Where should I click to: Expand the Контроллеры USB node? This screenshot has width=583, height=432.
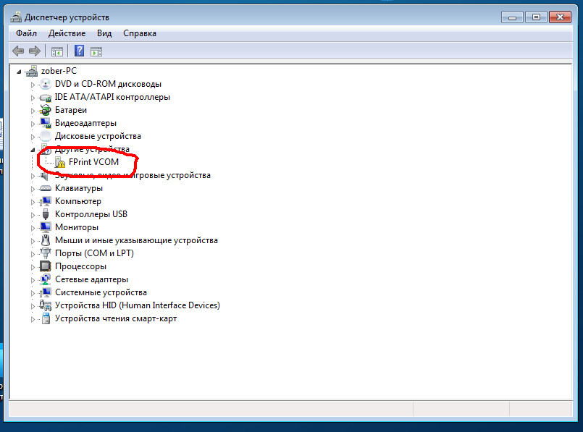point(33,215)
